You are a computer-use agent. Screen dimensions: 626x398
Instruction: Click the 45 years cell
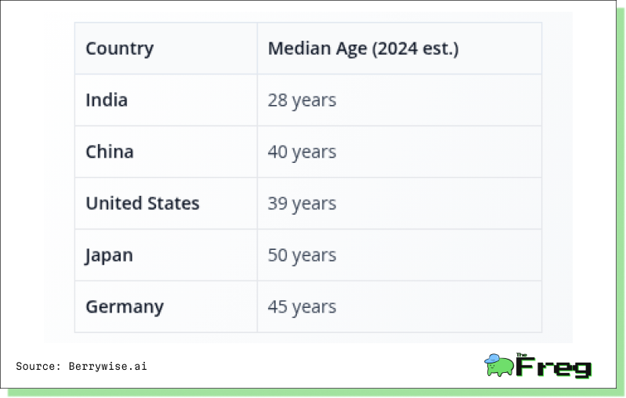click(x=302, y=306)
